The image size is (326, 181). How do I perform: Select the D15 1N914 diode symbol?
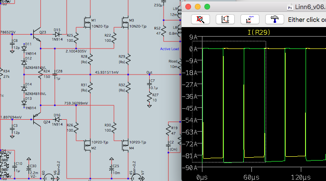[57, 35]
